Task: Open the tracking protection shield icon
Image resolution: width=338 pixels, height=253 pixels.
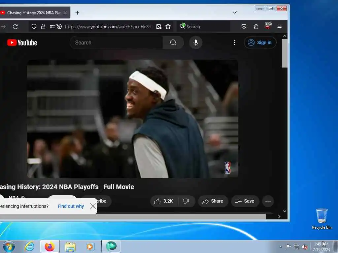Action: point(34,26)
